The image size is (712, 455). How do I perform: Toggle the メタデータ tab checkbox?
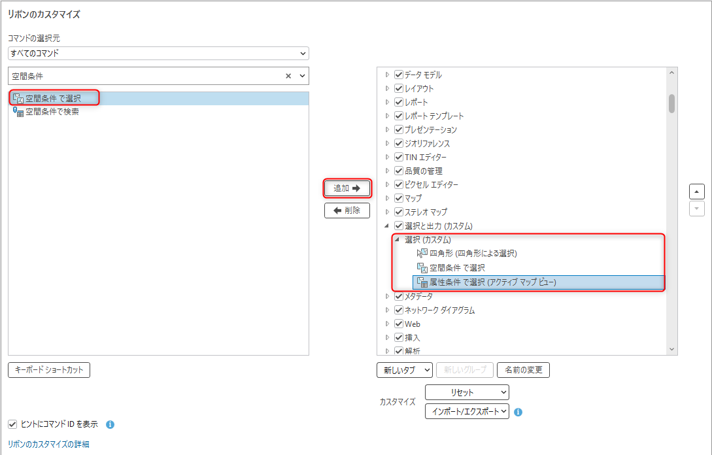point(399,296)
